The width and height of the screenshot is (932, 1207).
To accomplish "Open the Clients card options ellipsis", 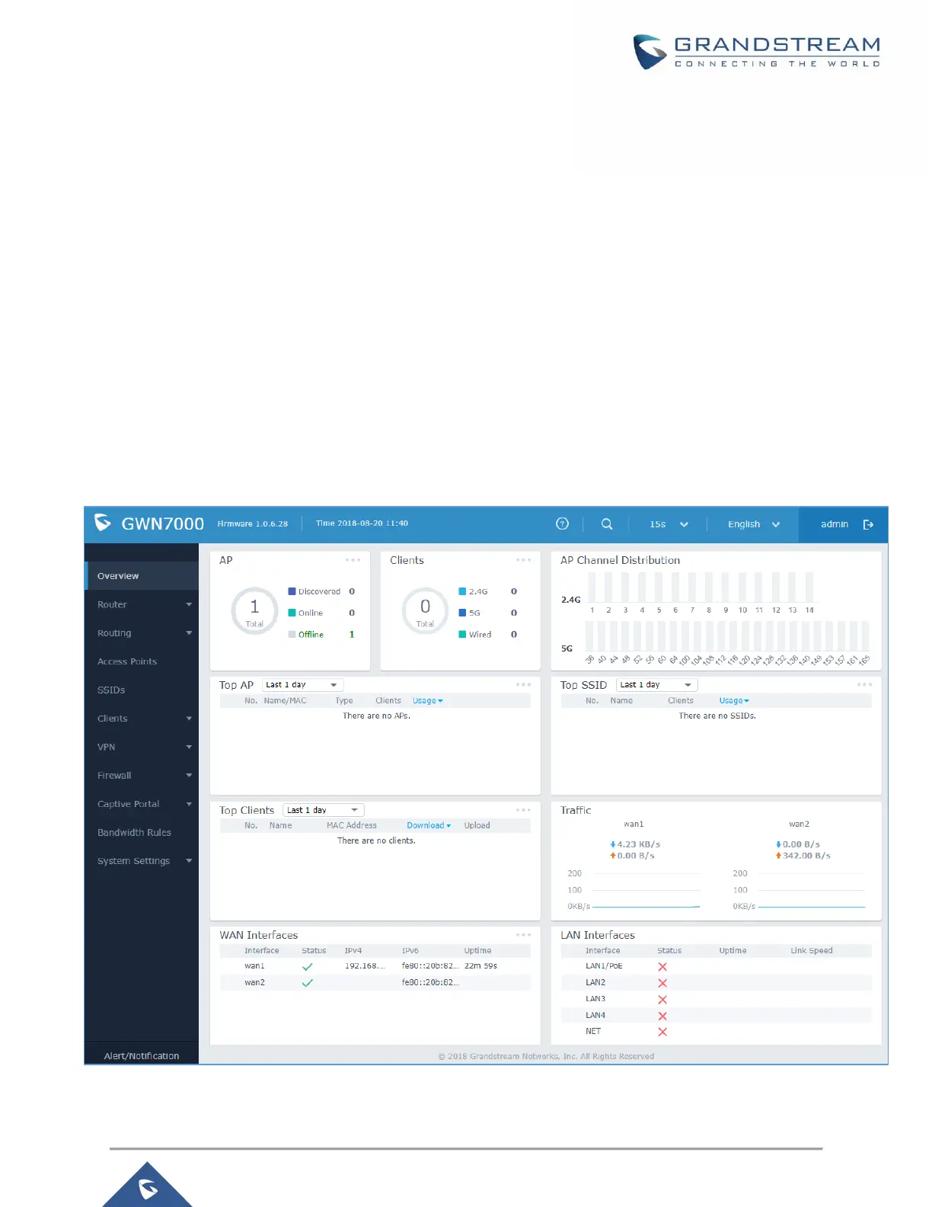I will coord(524,560).
